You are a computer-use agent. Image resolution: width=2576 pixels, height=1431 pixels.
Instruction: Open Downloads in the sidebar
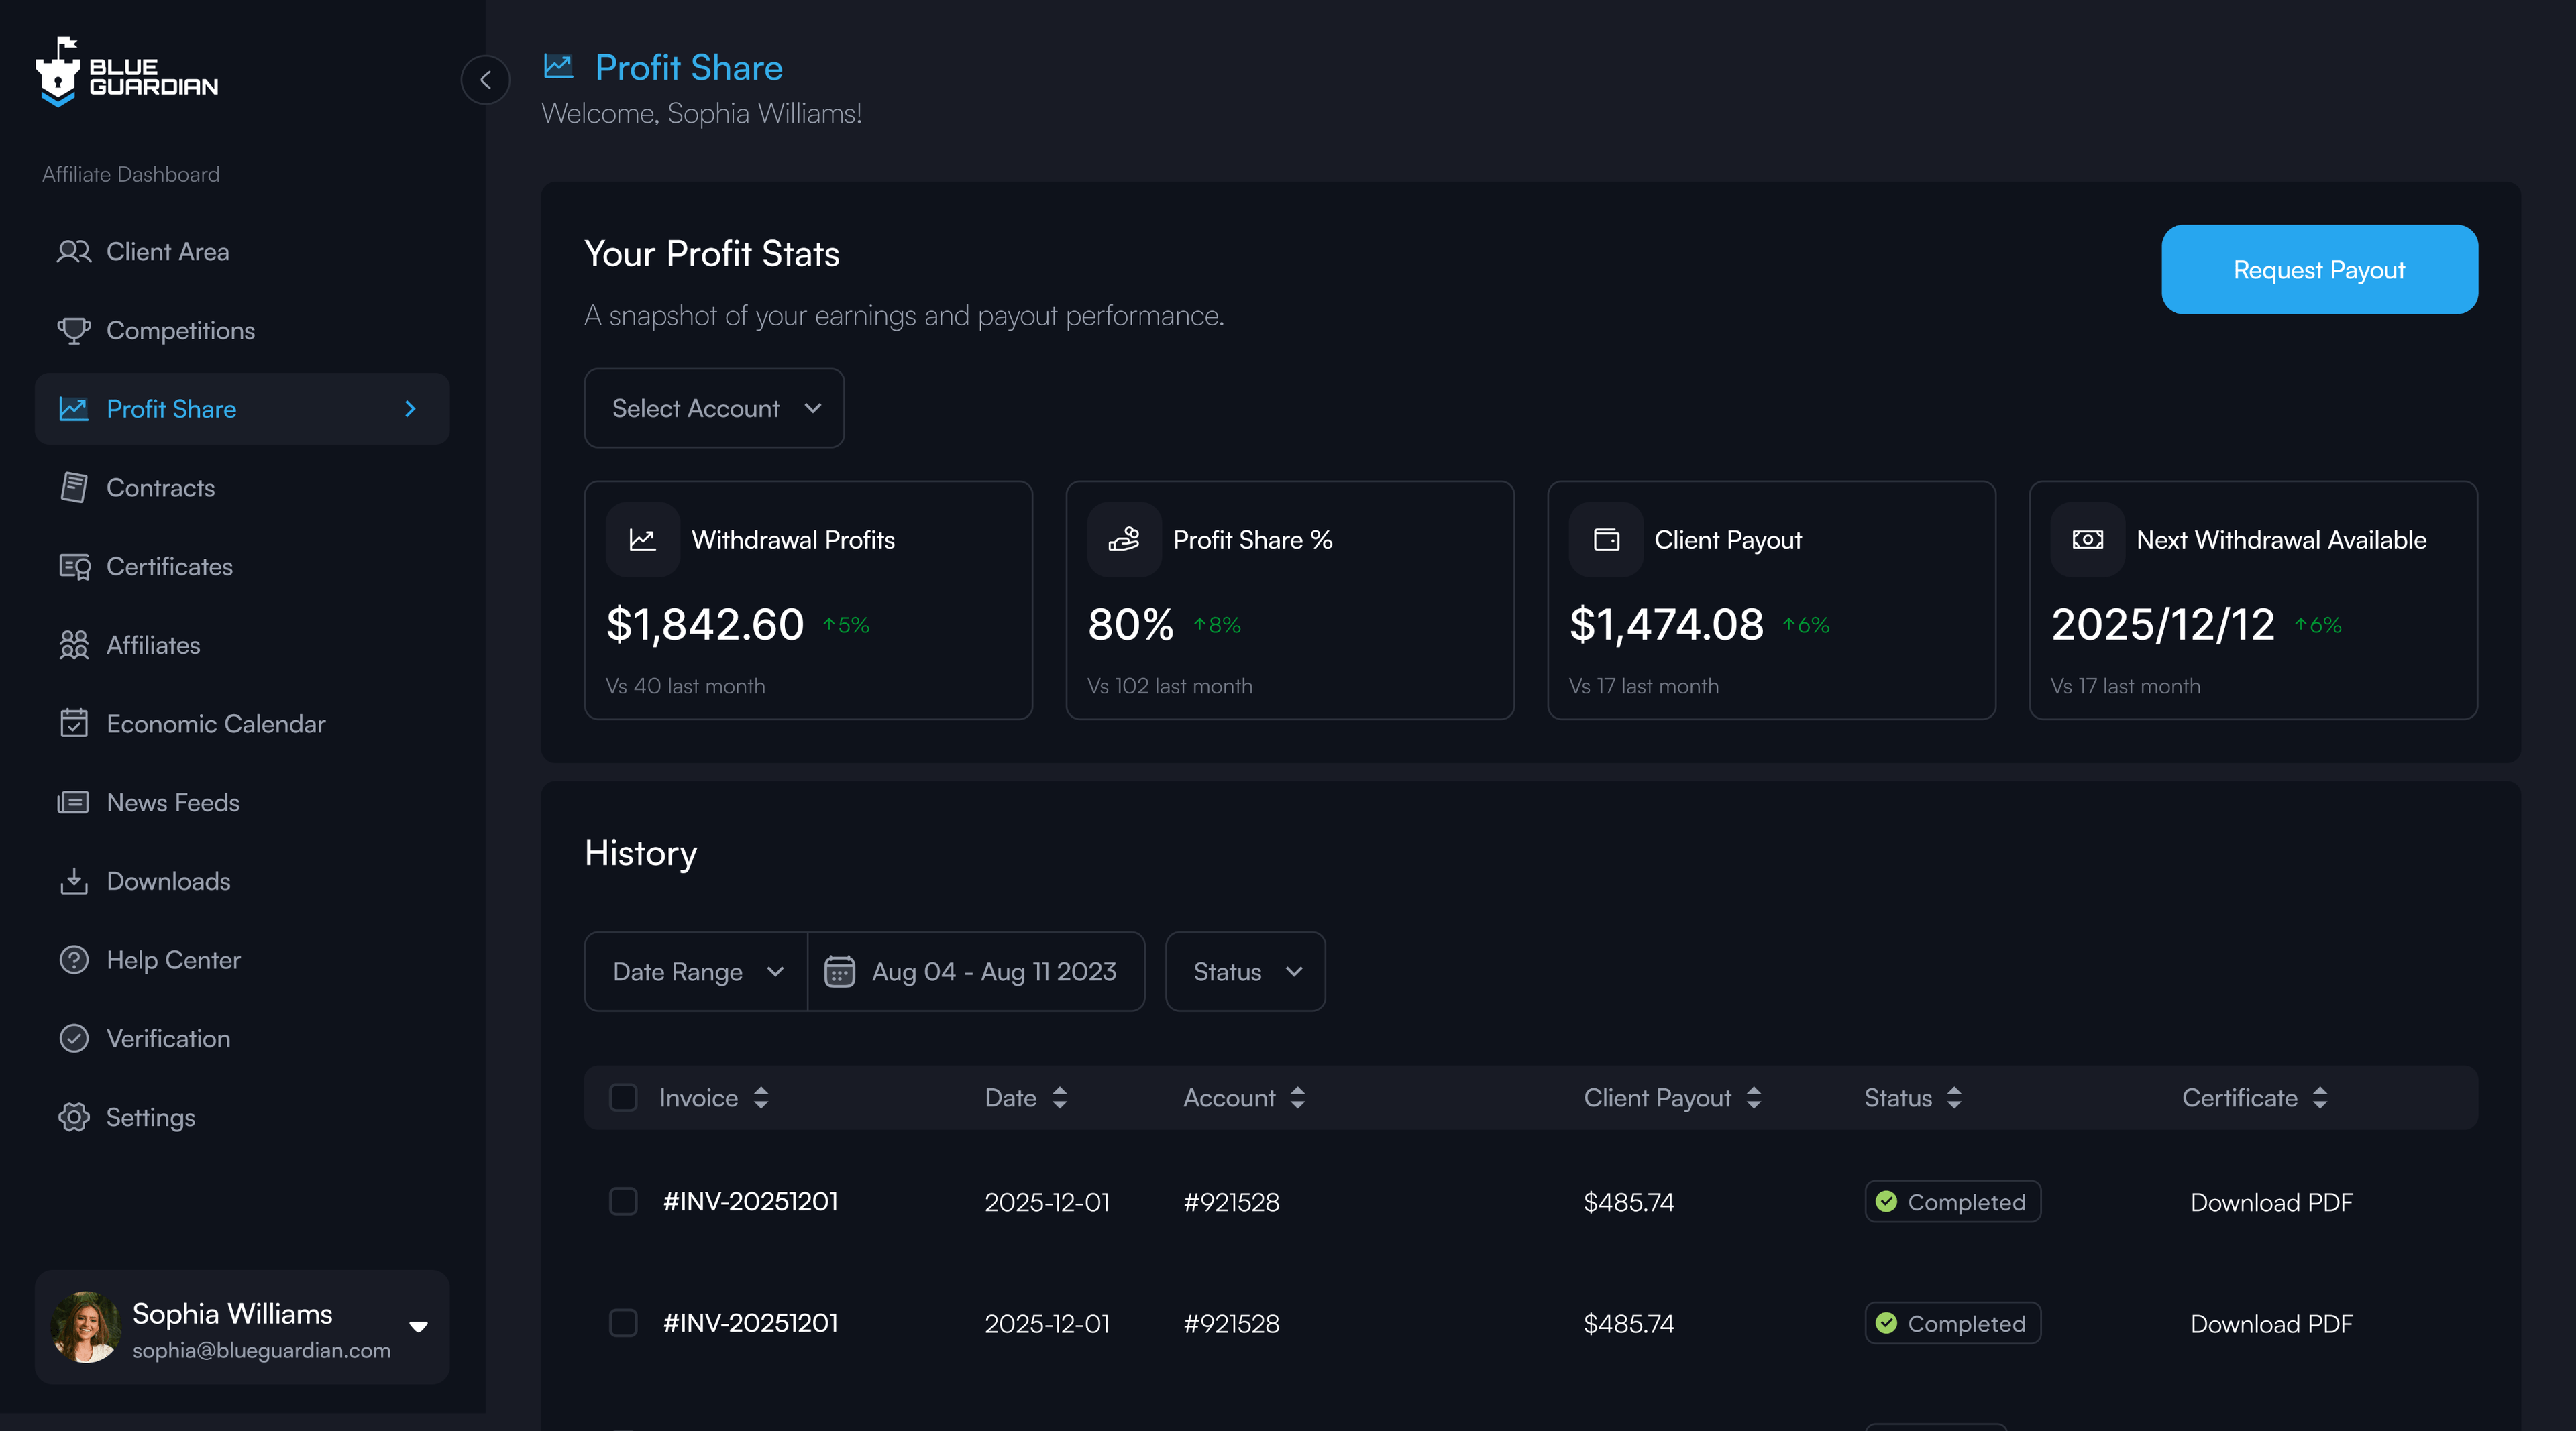point(242,881)
